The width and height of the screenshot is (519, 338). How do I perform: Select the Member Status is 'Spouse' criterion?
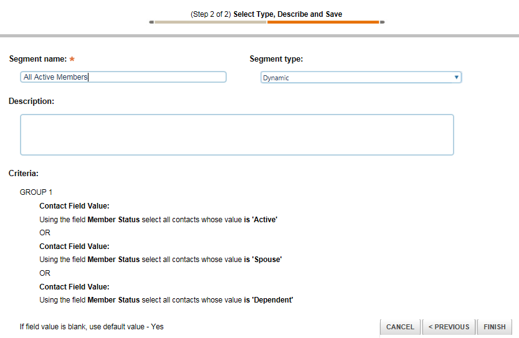161,260
